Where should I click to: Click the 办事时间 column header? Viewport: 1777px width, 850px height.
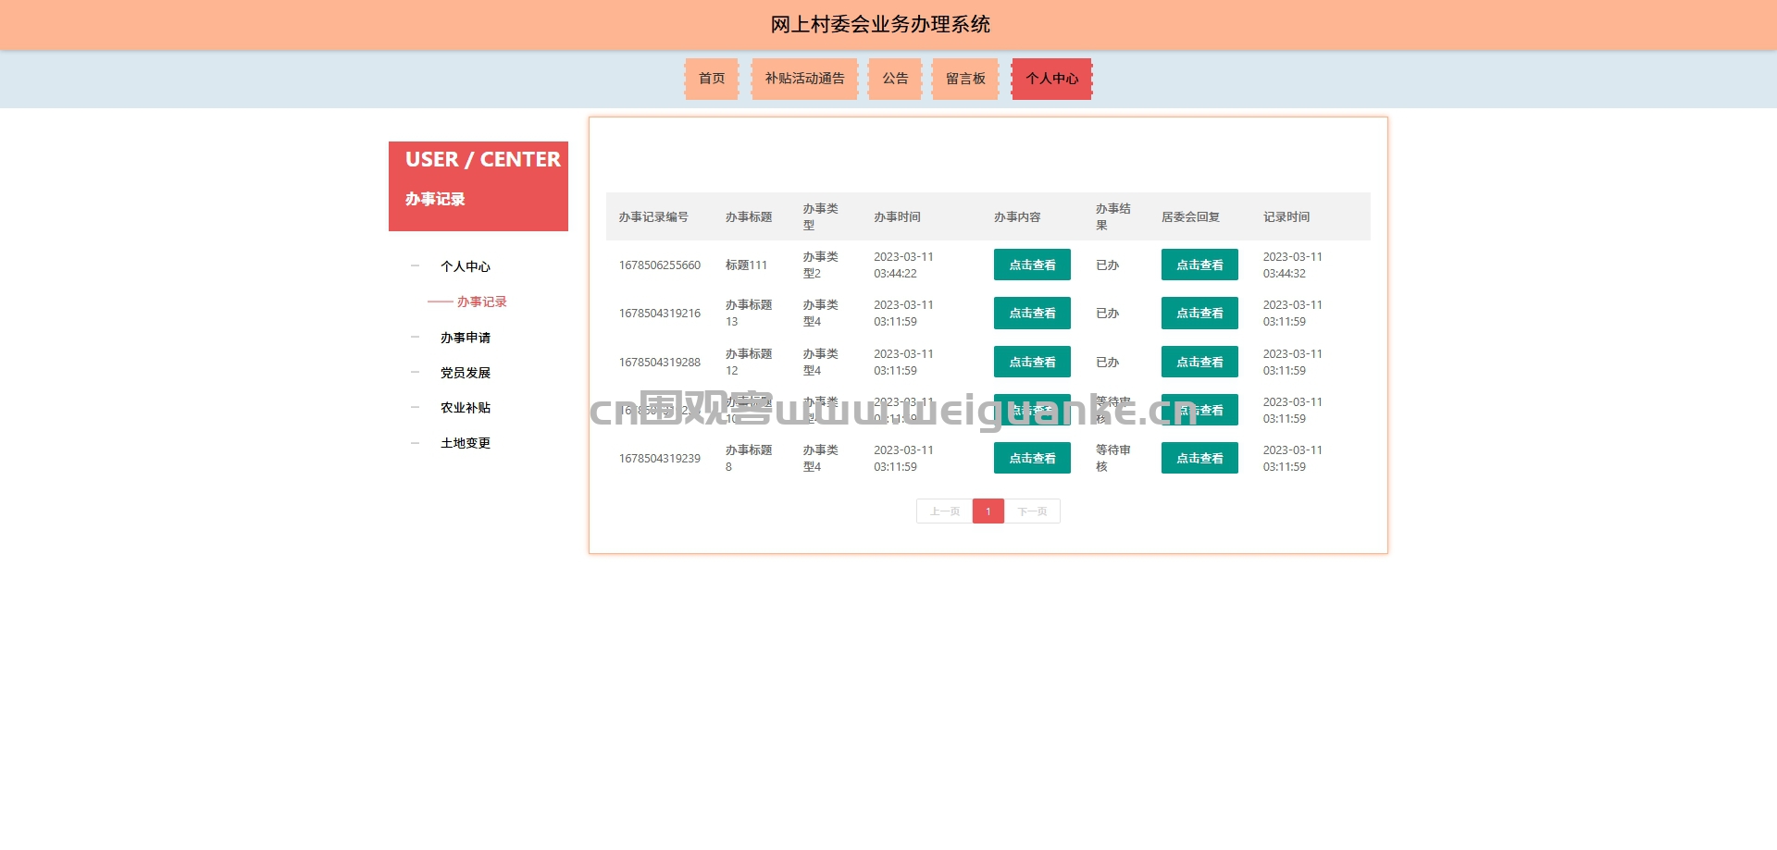tap(897, 217)
